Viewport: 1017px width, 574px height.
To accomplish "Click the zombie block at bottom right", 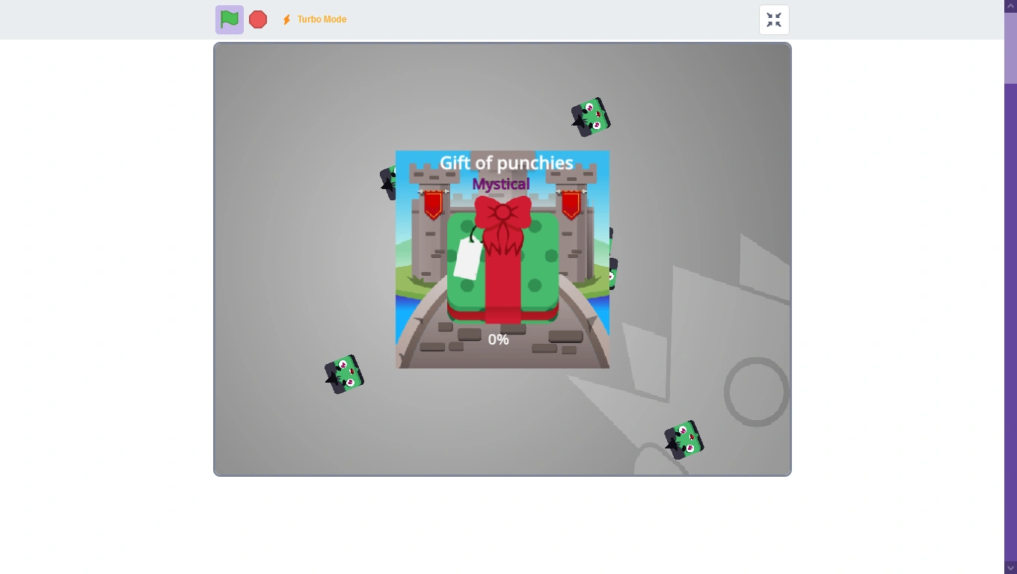I will pyautogui.click(x=684, y=440).
